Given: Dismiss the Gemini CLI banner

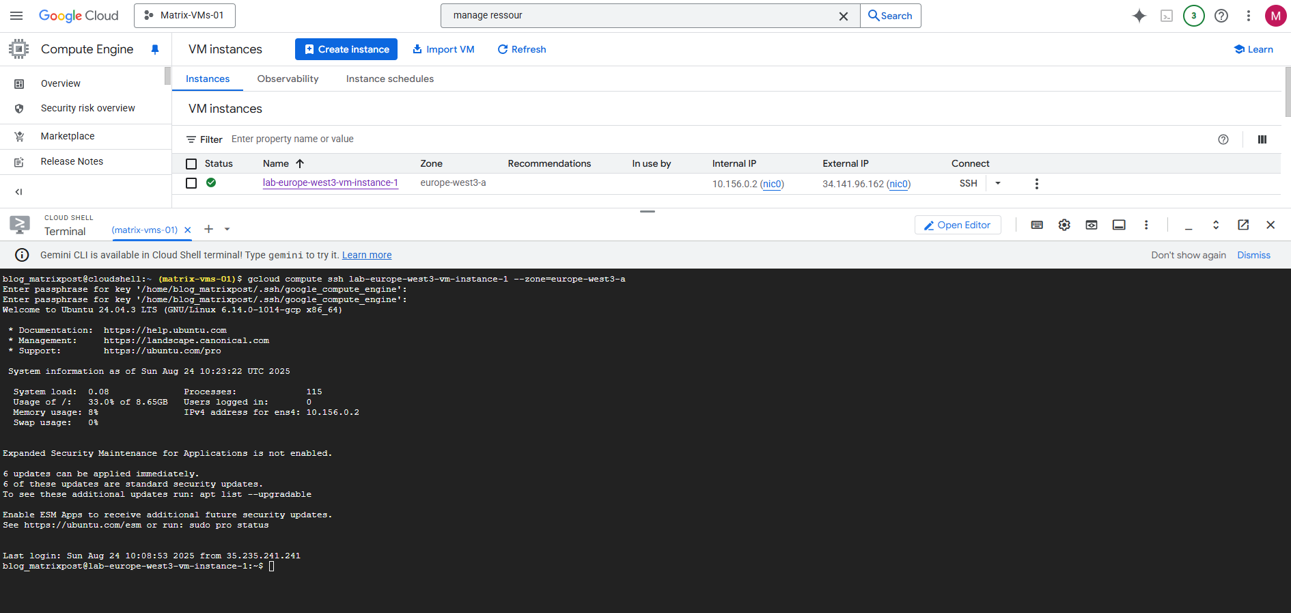Looking at the screenshot, I should click(1254, 255).
